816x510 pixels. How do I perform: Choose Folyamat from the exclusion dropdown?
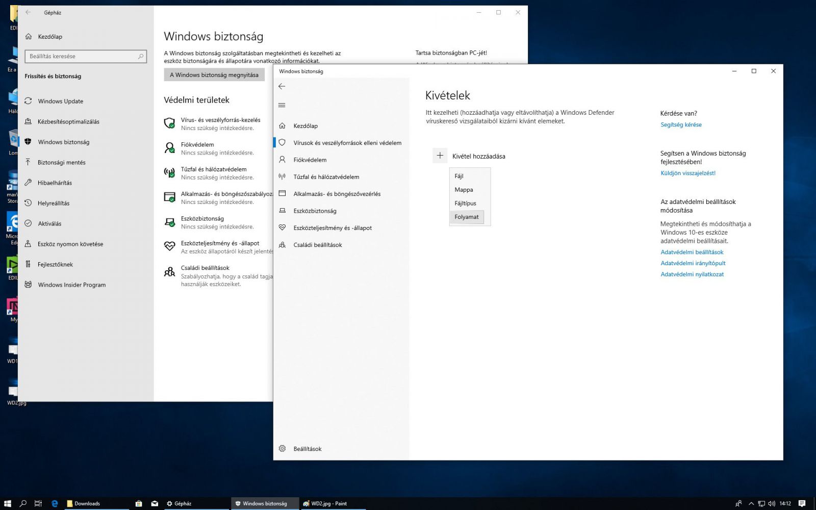467,217
